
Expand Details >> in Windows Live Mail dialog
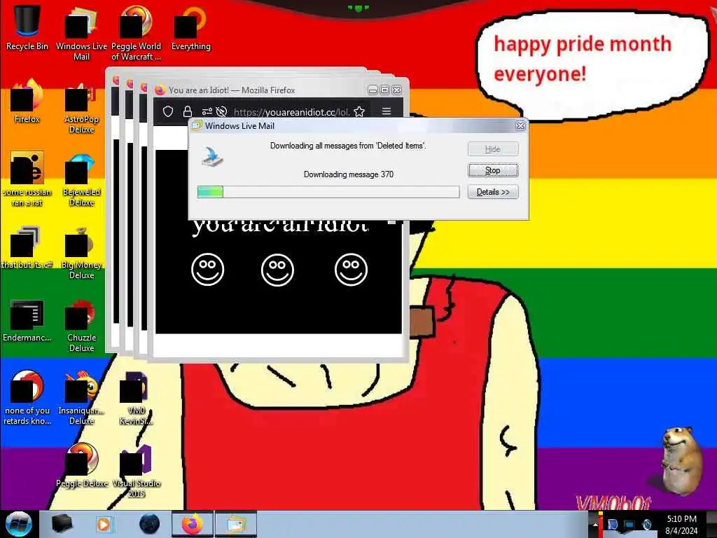pyautogui.click(x=492, y=192)
